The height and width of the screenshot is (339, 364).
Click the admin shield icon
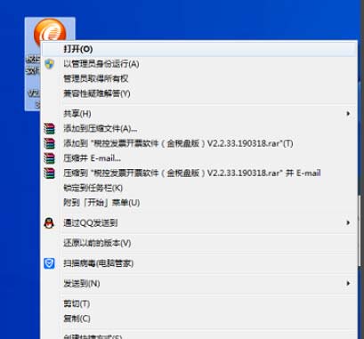49,64
